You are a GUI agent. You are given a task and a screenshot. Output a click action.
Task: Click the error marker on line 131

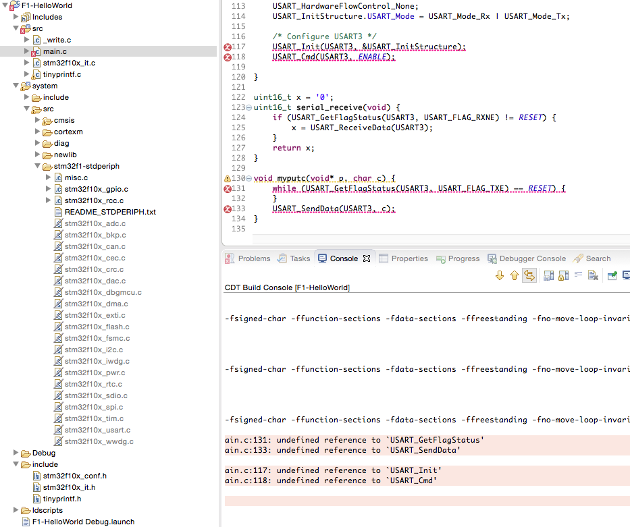[x=228, y=189]
